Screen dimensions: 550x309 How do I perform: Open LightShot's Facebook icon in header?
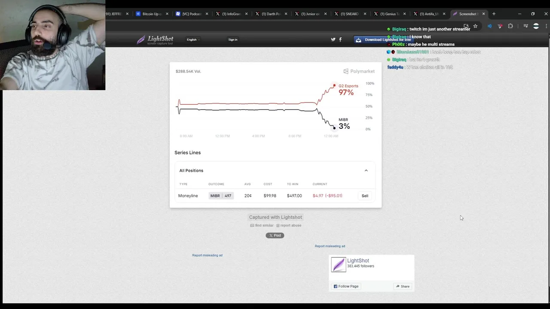click(x=340, y=39)
